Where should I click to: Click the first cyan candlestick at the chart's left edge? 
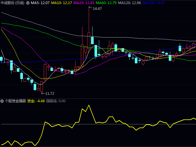pyautogui.click(x=1, y=59)
